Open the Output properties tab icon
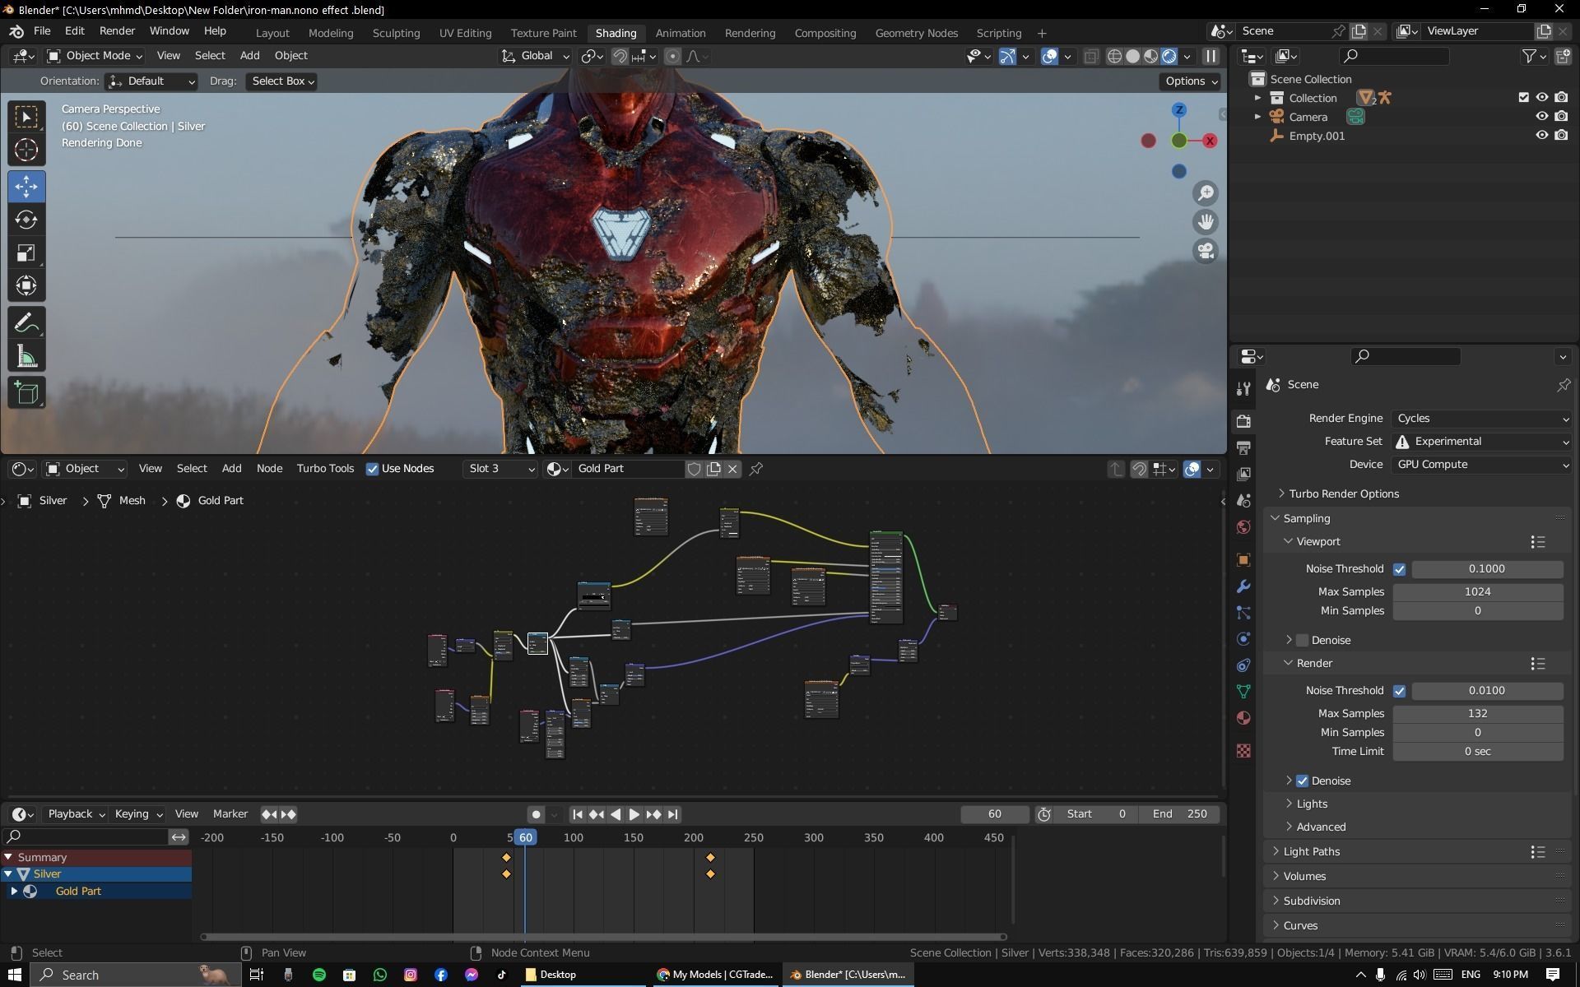Viewport: 1580px width, 987px height. pyautogui.click(x=1243, y=447)
